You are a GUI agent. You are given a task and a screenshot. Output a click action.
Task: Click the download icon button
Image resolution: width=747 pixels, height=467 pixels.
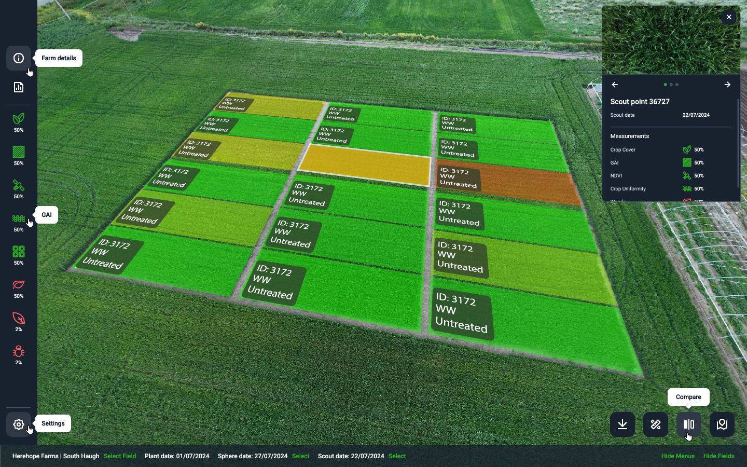(x=622, y=424)
